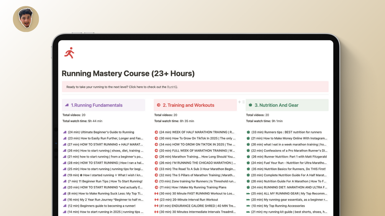Open My 2 Year Run Journey video
385x216 pixels.
(x=106, y=200)
